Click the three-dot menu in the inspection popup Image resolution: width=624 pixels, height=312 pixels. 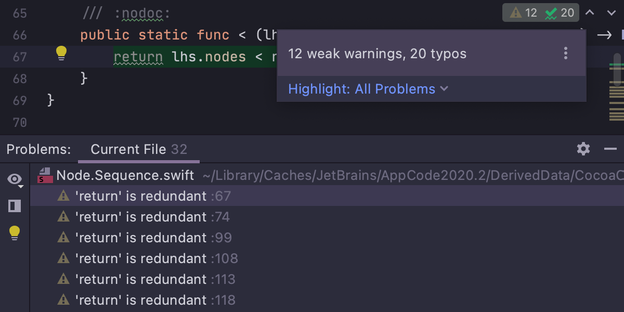click(566, 54)
